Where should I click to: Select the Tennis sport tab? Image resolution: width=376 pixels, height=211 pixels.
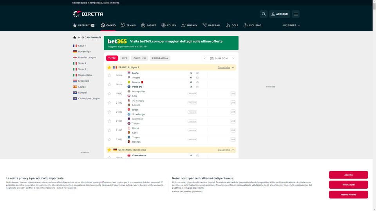(x=128, y=25)
